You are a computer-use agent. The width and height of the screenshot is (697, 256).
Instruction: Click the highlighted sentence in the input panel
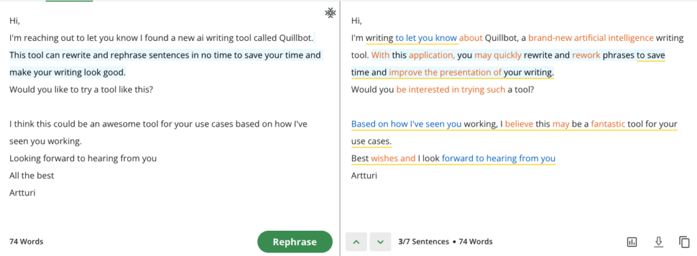click(165, 63)
